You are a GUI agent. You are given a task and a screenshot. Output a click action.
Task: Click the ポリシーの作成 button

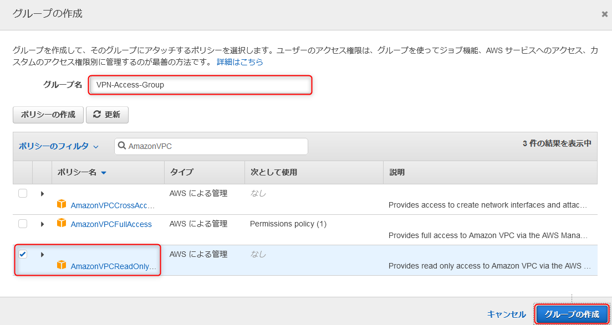(x=48, y=115)
